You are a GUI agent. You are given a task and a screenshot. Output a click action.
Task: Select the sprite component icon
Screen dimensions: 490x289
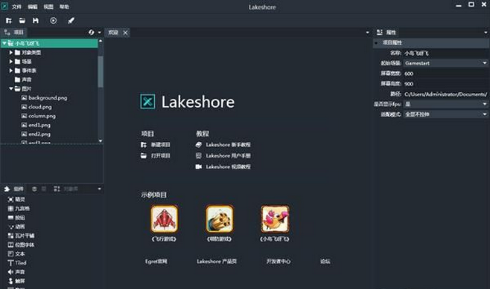tap(10, 199)
